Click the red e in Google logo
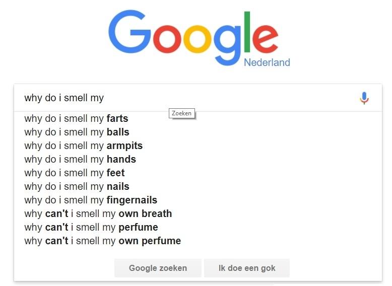The width and height of the screenshot is (392, 286). pyautogui.click(x=265, y=38)
